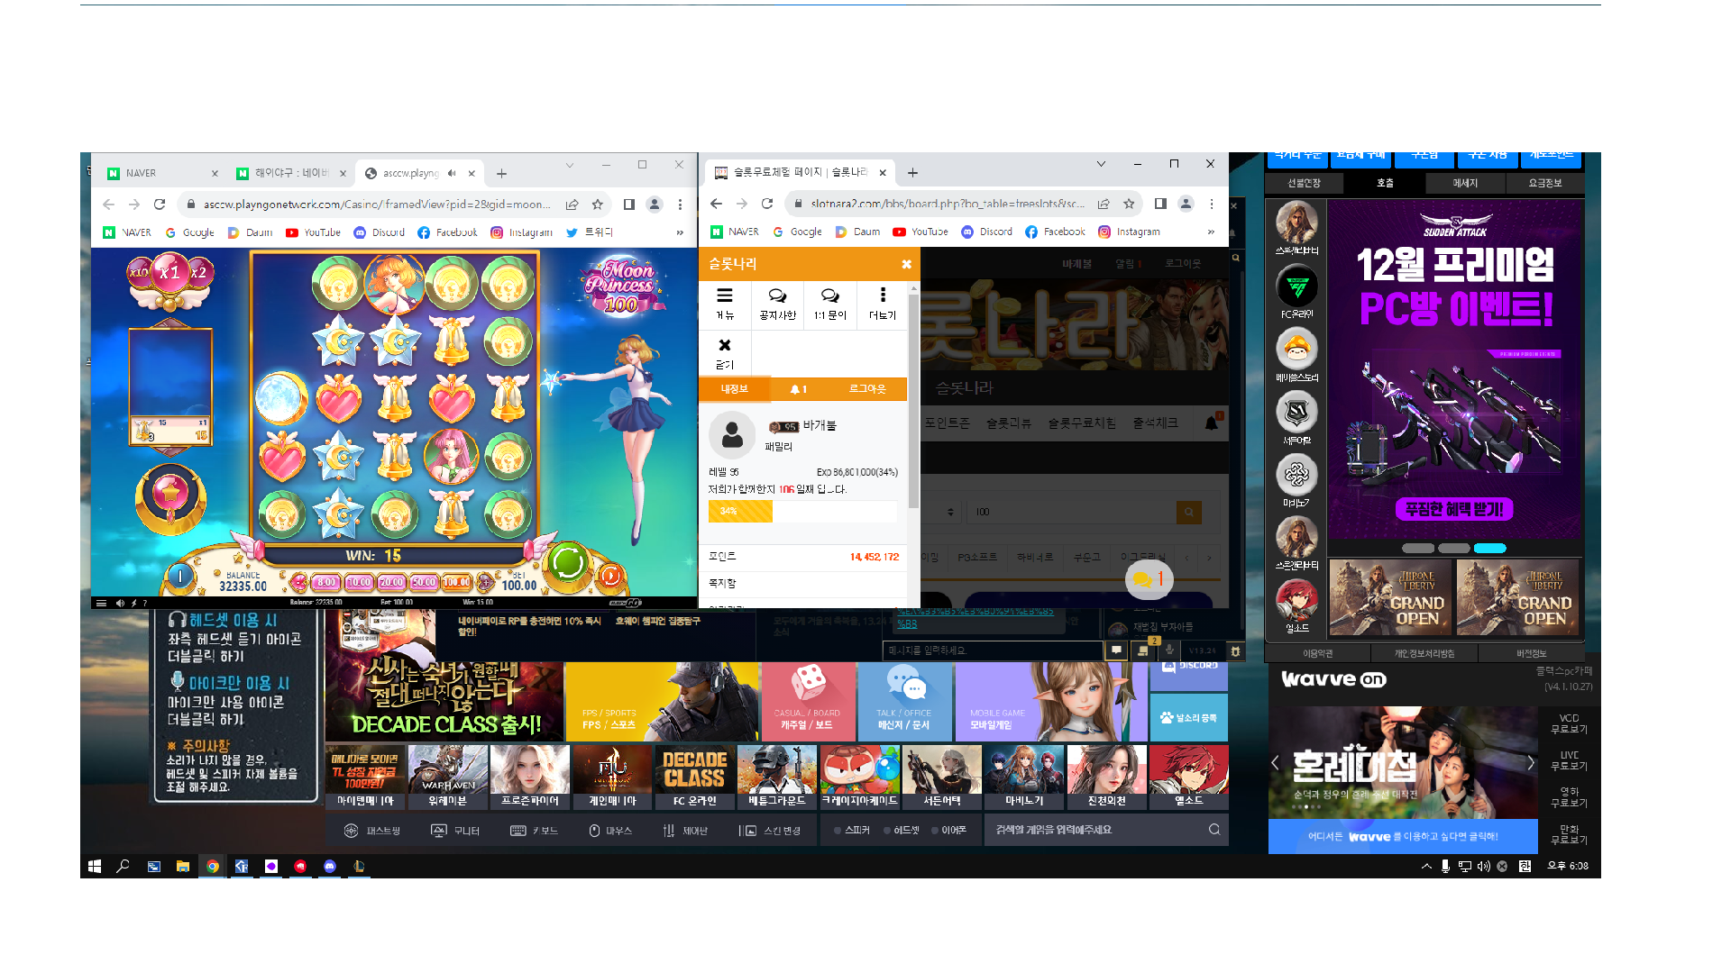Open the three-dot Chrome menu in slotnara window
1731x973 pixels.
coord(1212,204)
